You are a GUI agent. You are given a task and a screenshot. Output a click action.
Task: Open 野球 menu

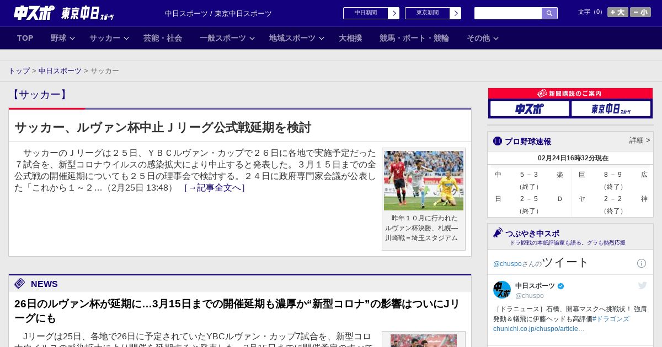point(58,38)
